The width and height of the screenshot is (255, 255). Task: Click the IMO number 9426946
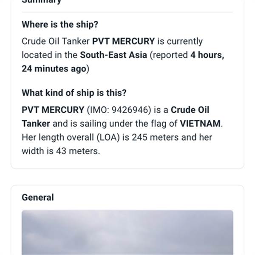(x=130, y=110)
